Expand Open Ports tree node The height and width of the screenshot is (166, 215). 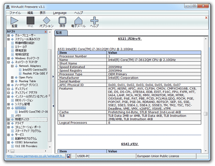[12, 78]
